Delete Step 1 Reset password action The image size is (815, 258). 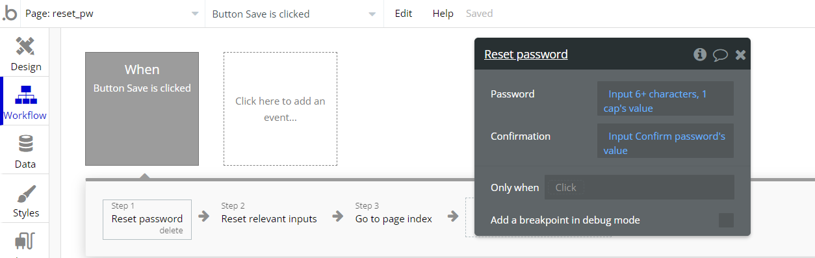point(172,231)
